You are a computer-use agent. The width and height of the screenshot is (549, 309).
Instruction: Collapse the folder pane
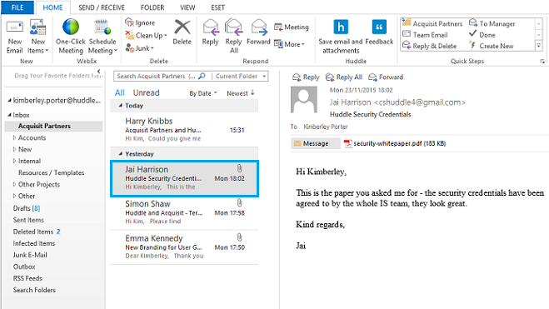pos(99,72)
